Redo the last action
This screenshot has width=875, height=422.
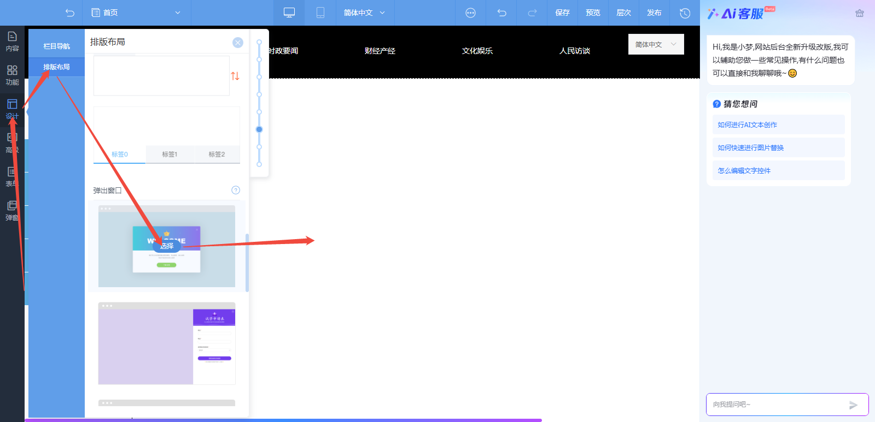[x=532, y=13]
